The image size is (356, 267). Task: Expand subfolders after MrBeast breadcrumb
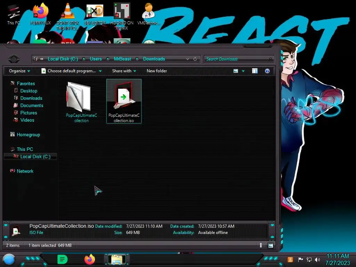point(137,59)
